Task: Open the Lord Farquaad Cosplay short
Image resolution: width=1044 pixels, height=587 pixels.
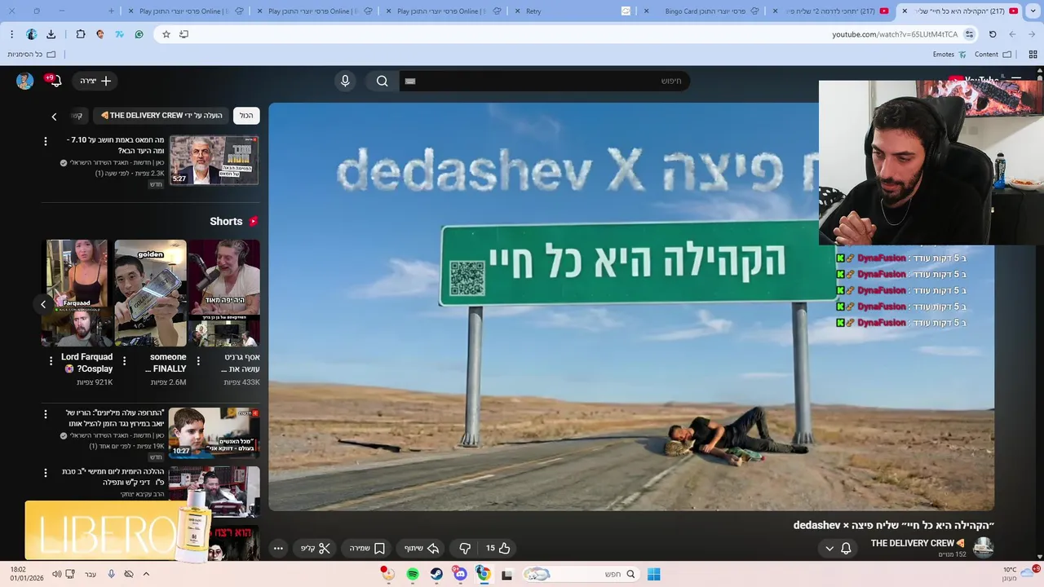Action: (x=77, y=293)
